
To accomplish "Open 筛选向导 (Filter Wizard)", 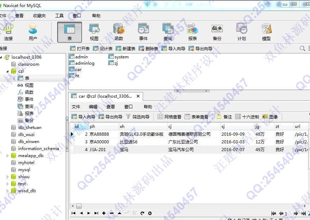I will 138,117.
